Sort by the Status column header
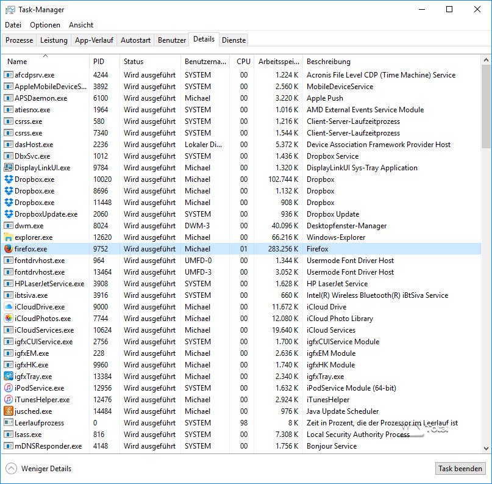The image size is (492, 484). tap(150, 62)
